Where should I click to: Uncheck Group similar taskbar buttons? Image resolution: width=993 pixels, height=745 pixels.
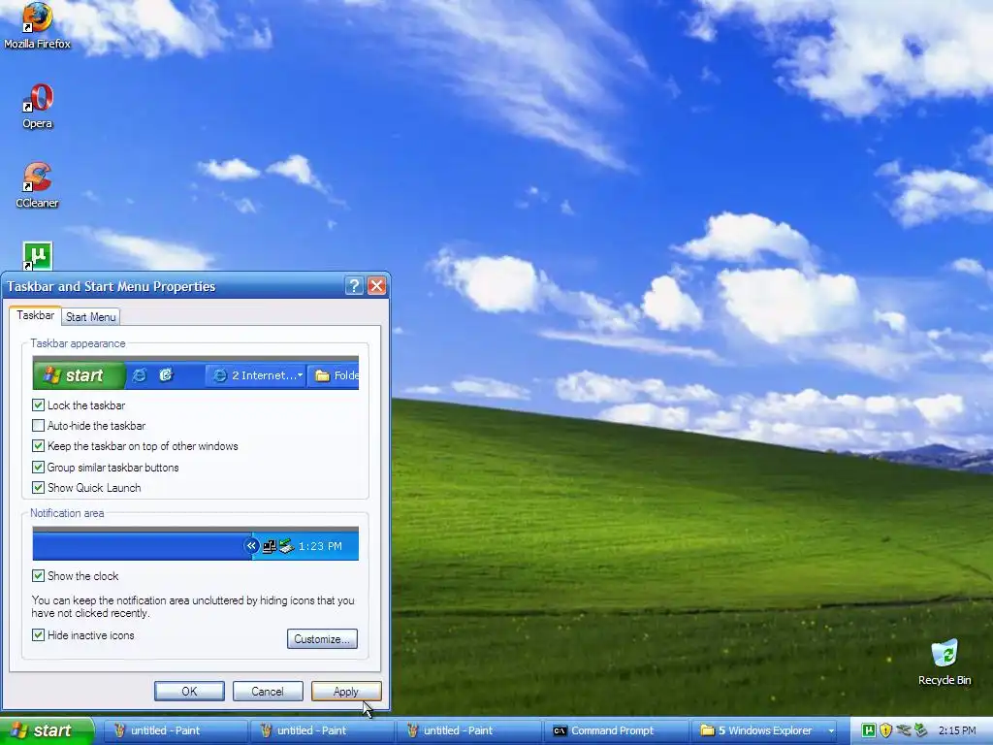pyautogui.click(x=38, y=467)
